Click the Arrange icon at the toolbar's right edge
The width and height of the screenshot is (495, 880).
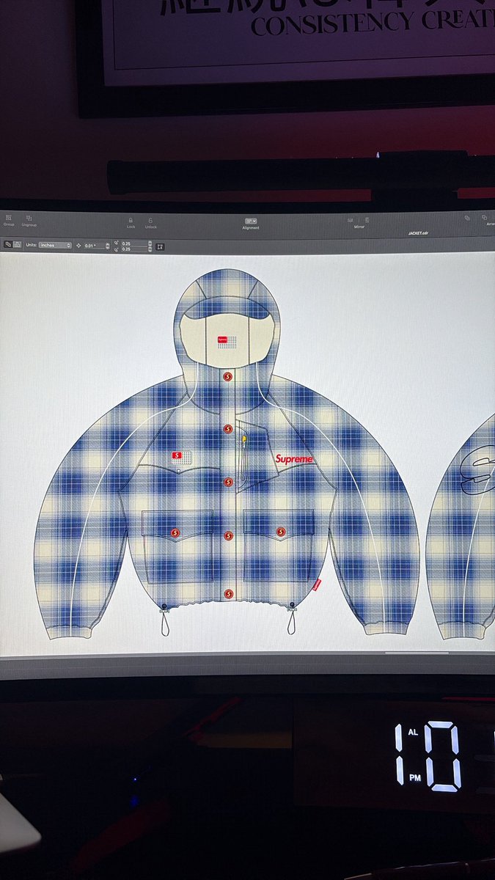point(485,217)
